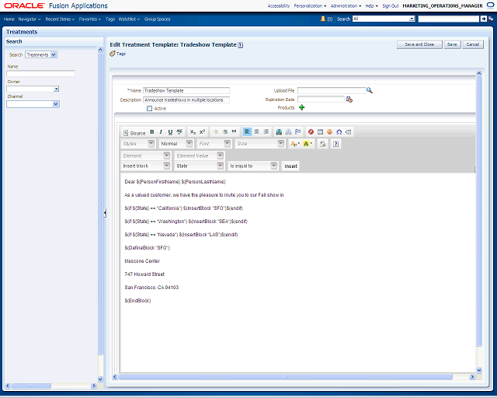
Task: Click the Save and Close button
Action: tap(419, 44)
